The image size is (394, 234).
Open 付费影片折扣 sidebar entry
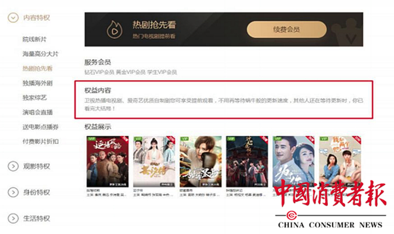pos(40,141)
